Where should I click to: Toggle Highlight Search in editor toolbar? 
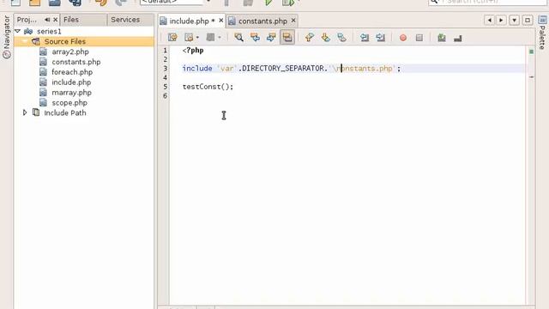tap(287, 38)
